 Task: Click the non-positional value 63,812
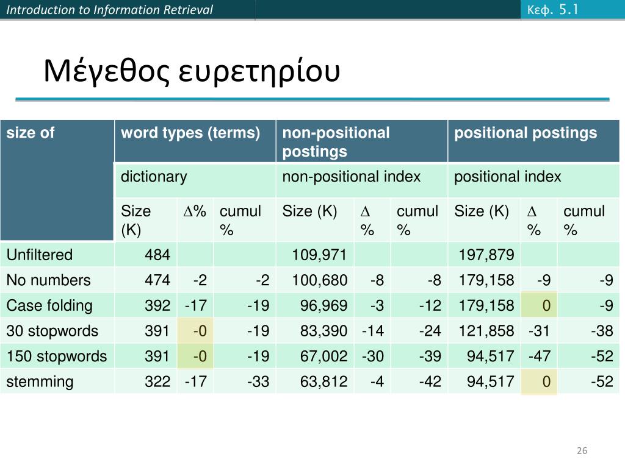point(323,381)
